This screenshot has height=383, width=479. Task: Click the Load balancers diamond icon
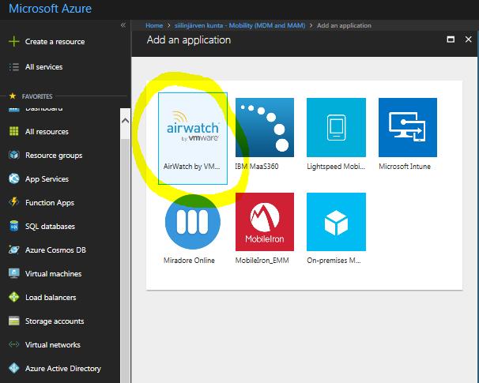(x=14, y=297)
